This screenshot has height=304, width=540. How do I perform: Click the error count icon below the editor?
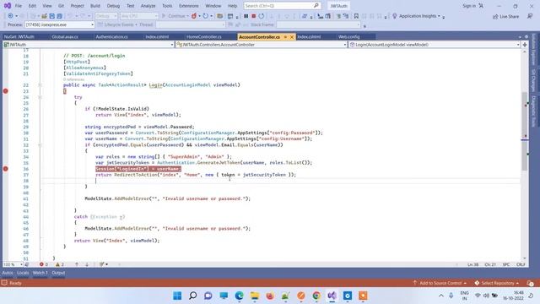(x=41, y=264)
